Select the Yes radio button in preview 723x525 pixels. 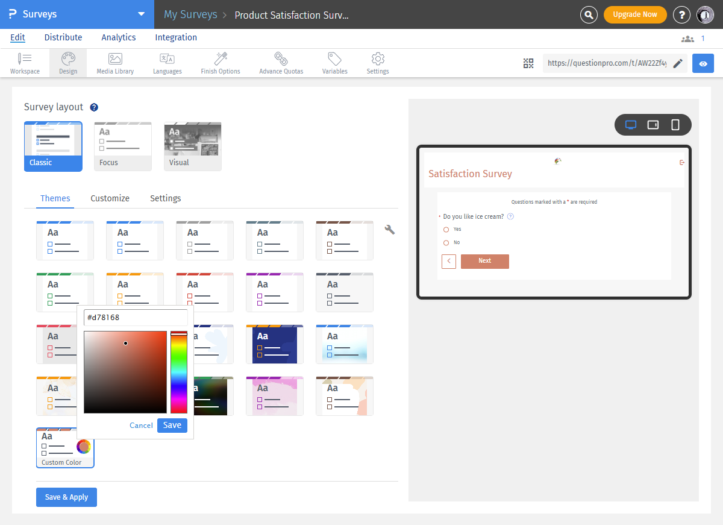[x=446, y=230]
